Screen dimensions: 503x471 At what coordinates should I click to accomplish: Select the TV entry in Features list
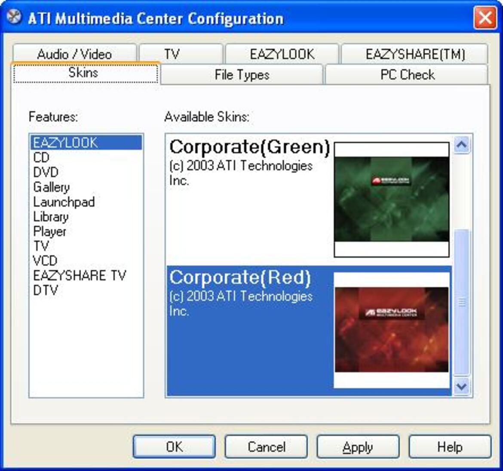[86, 246]
